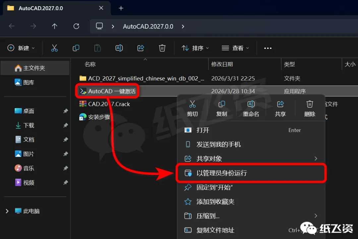358x239 pixels.
Task: Open the three-dot more options menu
Action: coord(268,48)
